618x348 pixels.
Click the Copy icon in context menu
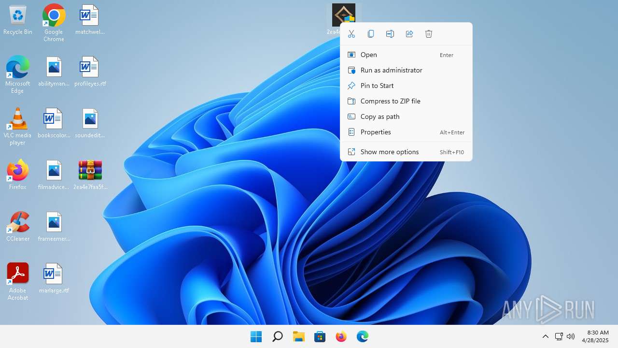[371, 34]
